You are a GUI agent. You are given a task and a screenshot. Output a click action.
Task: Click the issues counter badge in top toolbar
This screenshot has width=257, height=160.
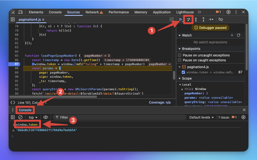pyautogui.click(x=218, y=12)
